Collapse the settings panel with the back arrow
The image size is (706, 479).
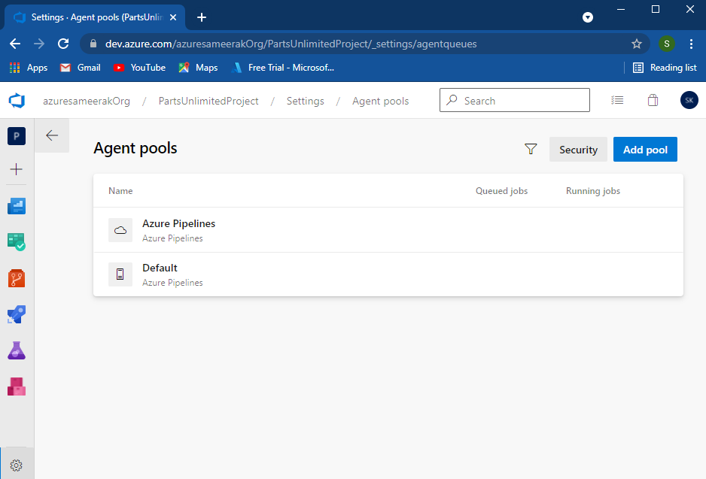point(51,136)
